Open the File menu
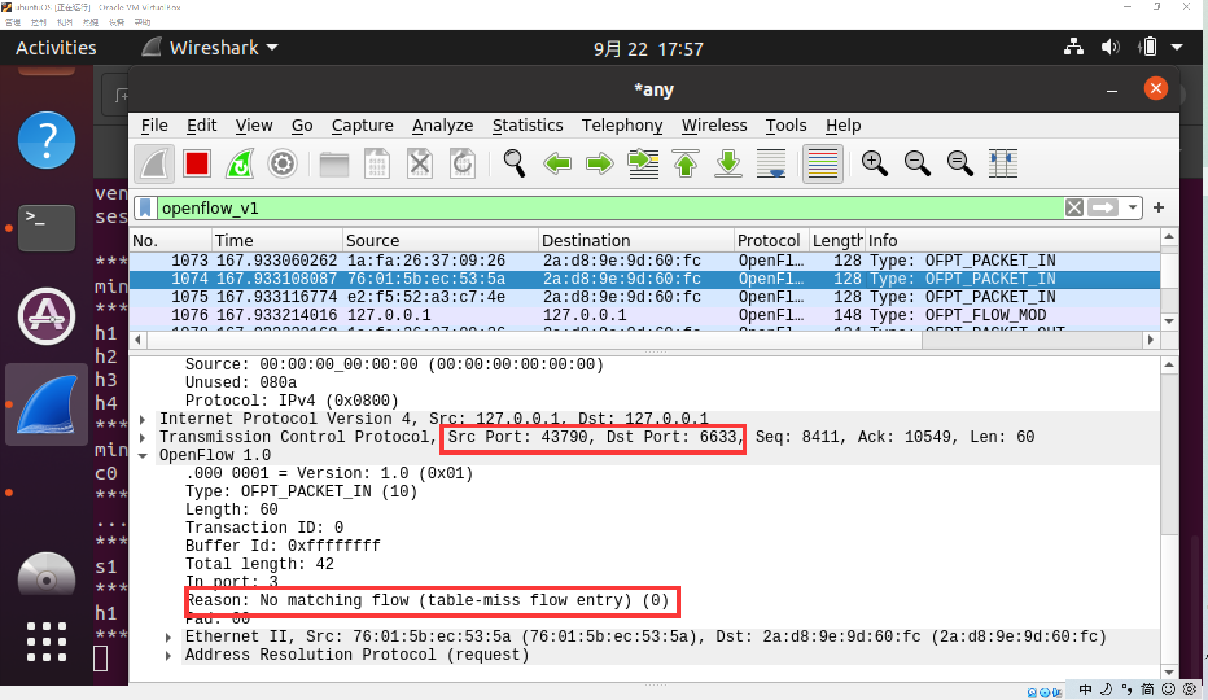1208x700 pixels. click(154, 125)
